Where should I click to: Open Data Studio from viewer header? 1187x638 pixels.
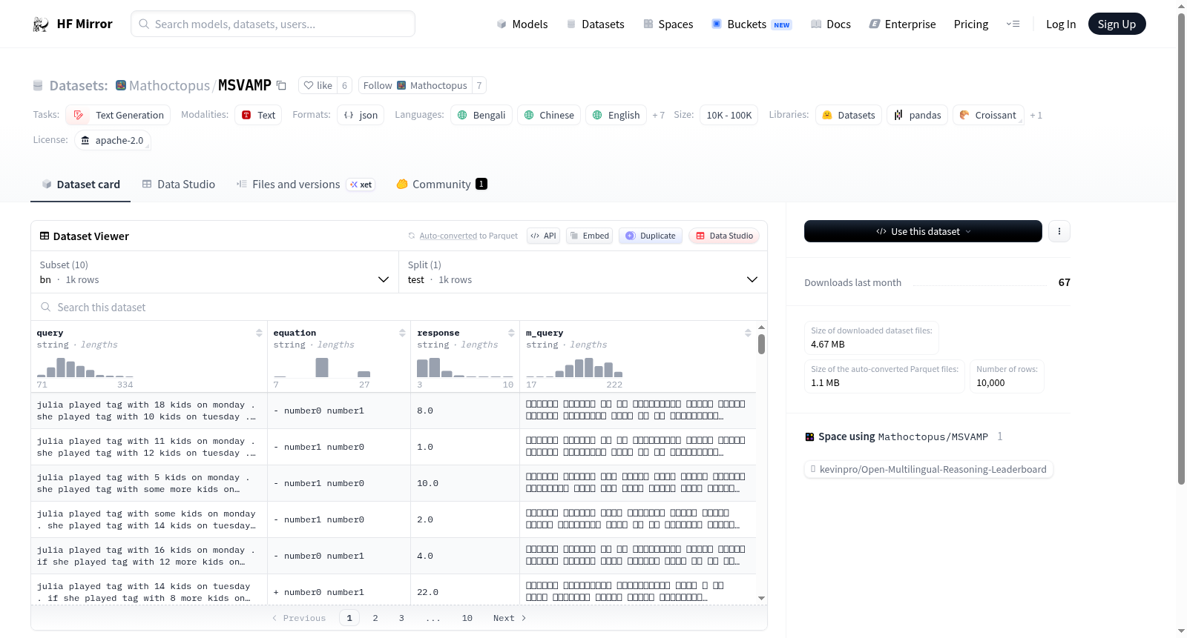coord(724,236)
